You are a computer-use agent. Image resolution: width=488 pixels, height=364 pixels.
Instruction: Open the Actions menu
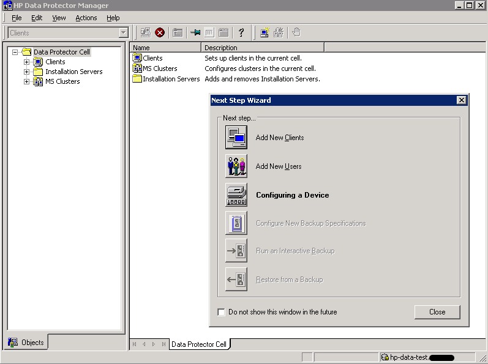pyautogui.click(x=86, y=18)
